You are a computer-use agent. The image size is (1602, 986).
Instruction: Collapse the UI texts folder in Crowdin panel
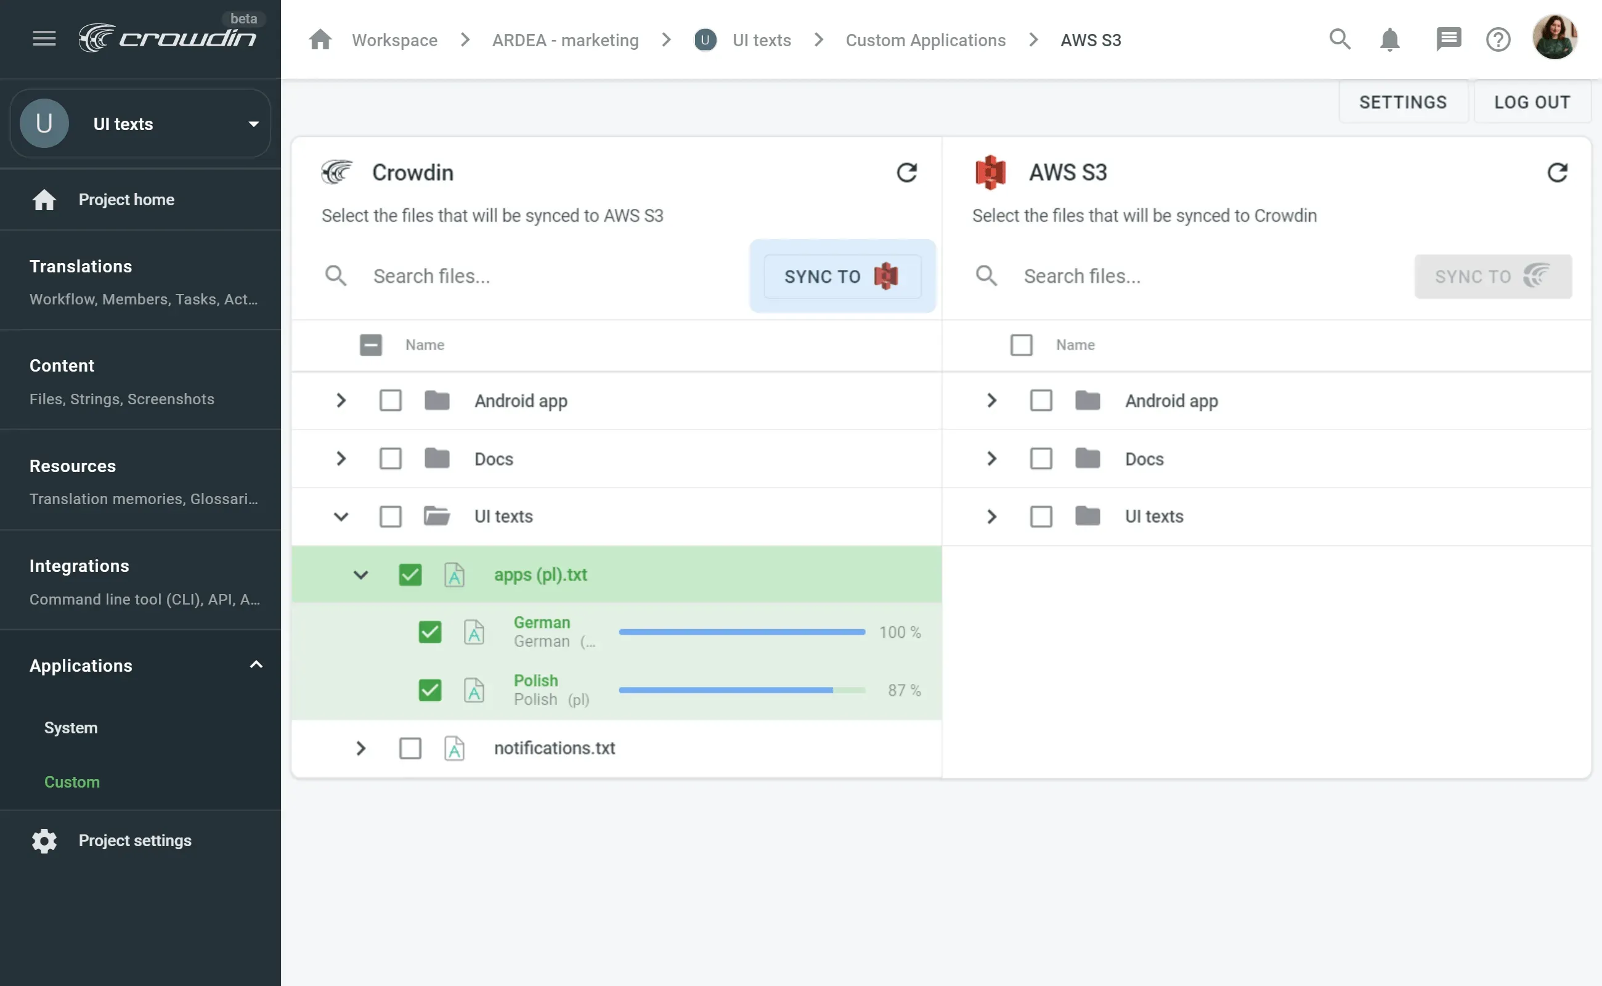click(x=341, y=516)
